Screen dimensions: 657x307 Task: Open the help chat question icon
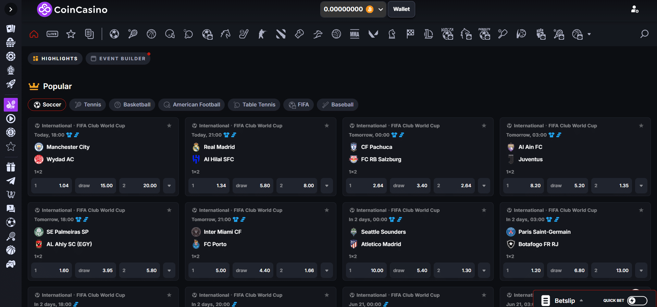(11, 208)
